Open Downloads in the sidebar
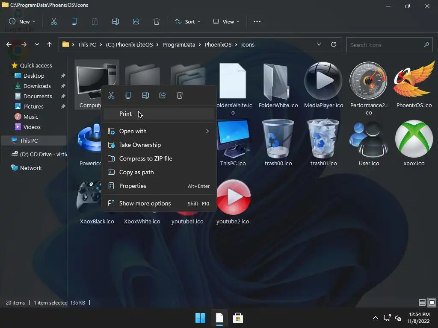This screenshot has width=438, height=328. [37, 86]
